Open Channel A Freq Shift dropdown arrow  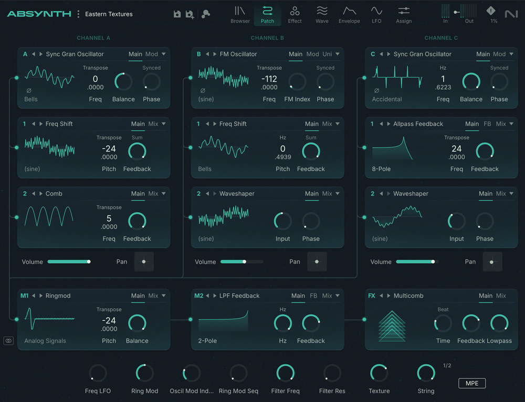point(164,124)
